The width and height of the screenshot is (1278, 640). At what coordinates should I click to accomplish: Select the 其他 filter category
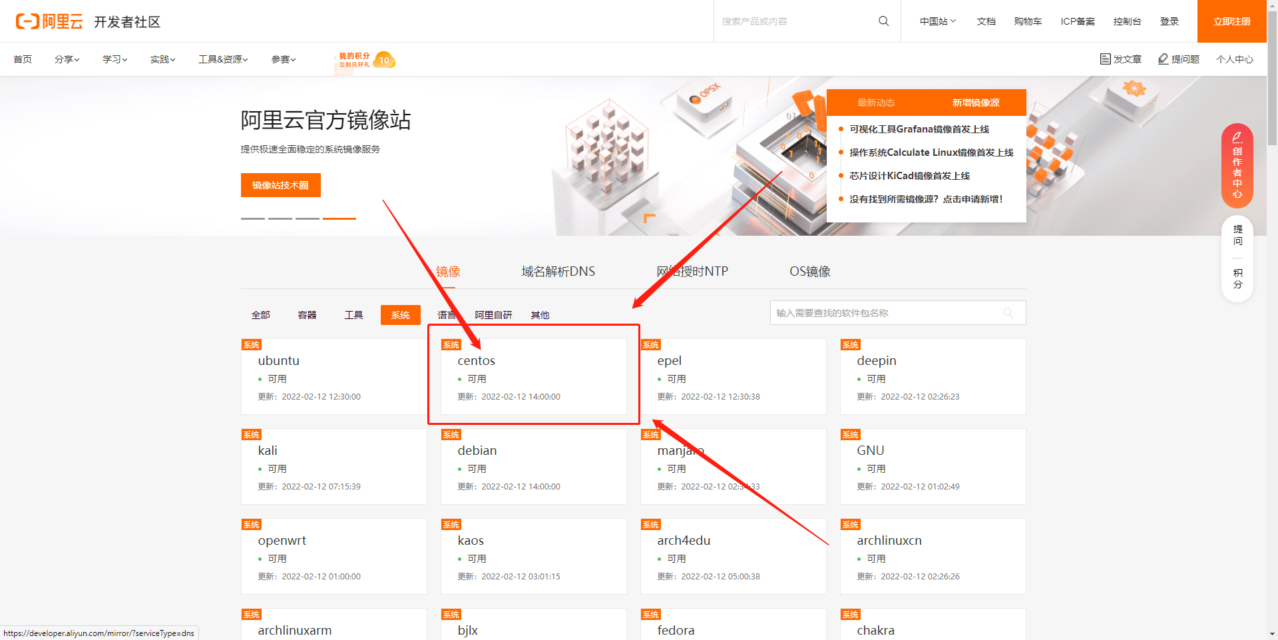pyautogui.click(x=540, y=315)
